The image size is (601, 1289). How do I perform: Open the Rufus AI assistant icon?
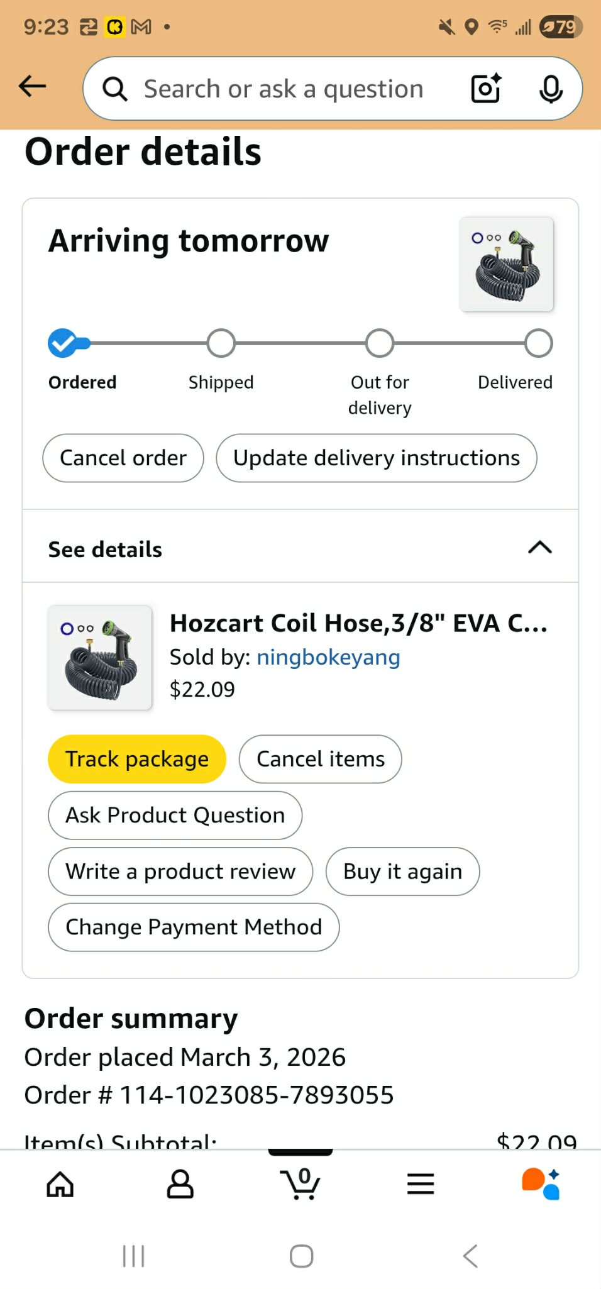pos(541,1184)
